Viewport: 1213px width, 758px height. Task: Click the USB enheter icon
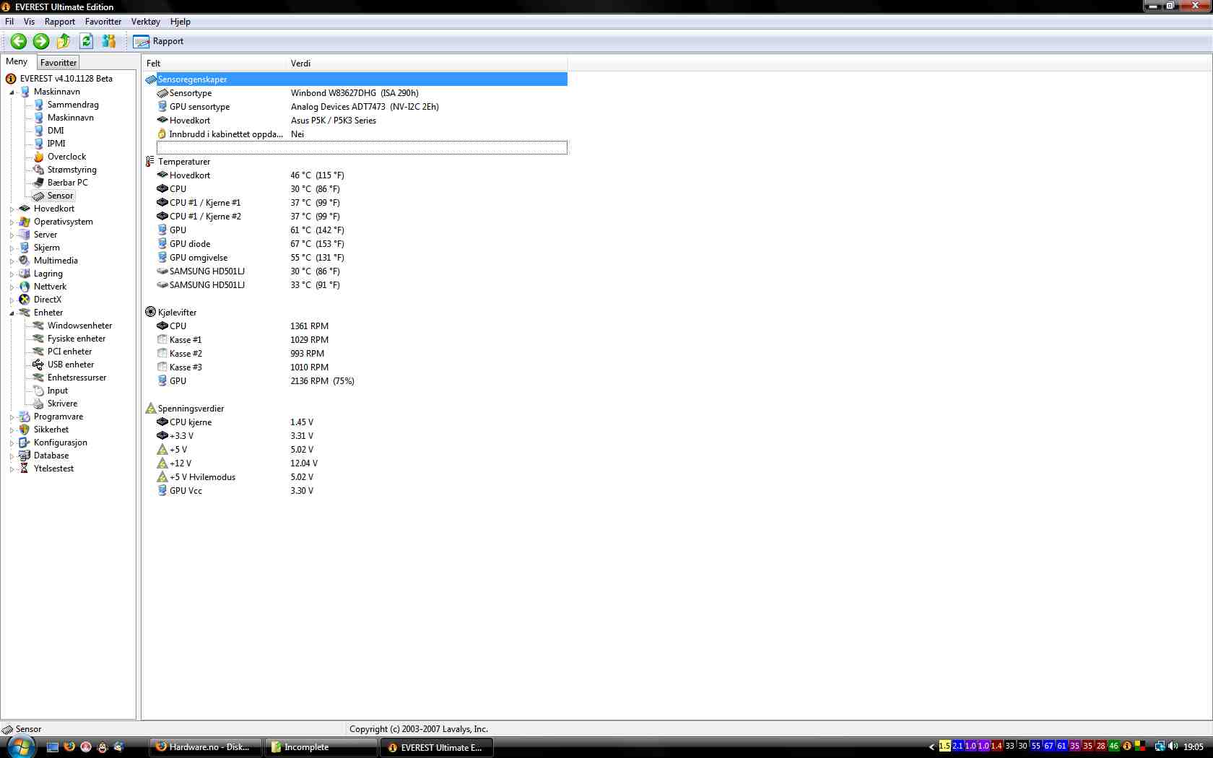(x=39, y=365)
